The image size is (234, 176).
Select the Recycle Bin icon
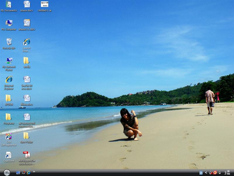[9, 42]
